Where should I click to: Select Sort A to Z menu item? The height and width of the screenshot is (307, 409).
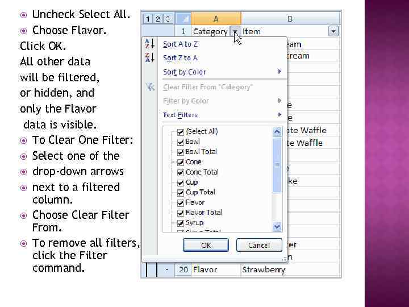click(x=180, y=44)
